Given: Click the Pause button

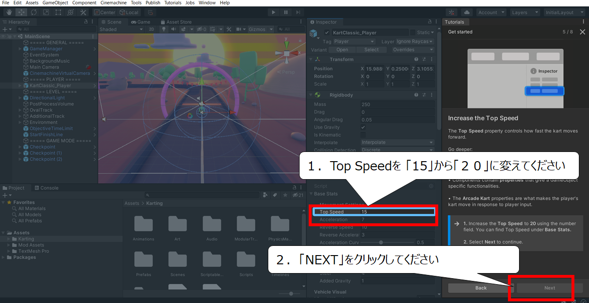Looking at the screenshot, I should (286, 12).
